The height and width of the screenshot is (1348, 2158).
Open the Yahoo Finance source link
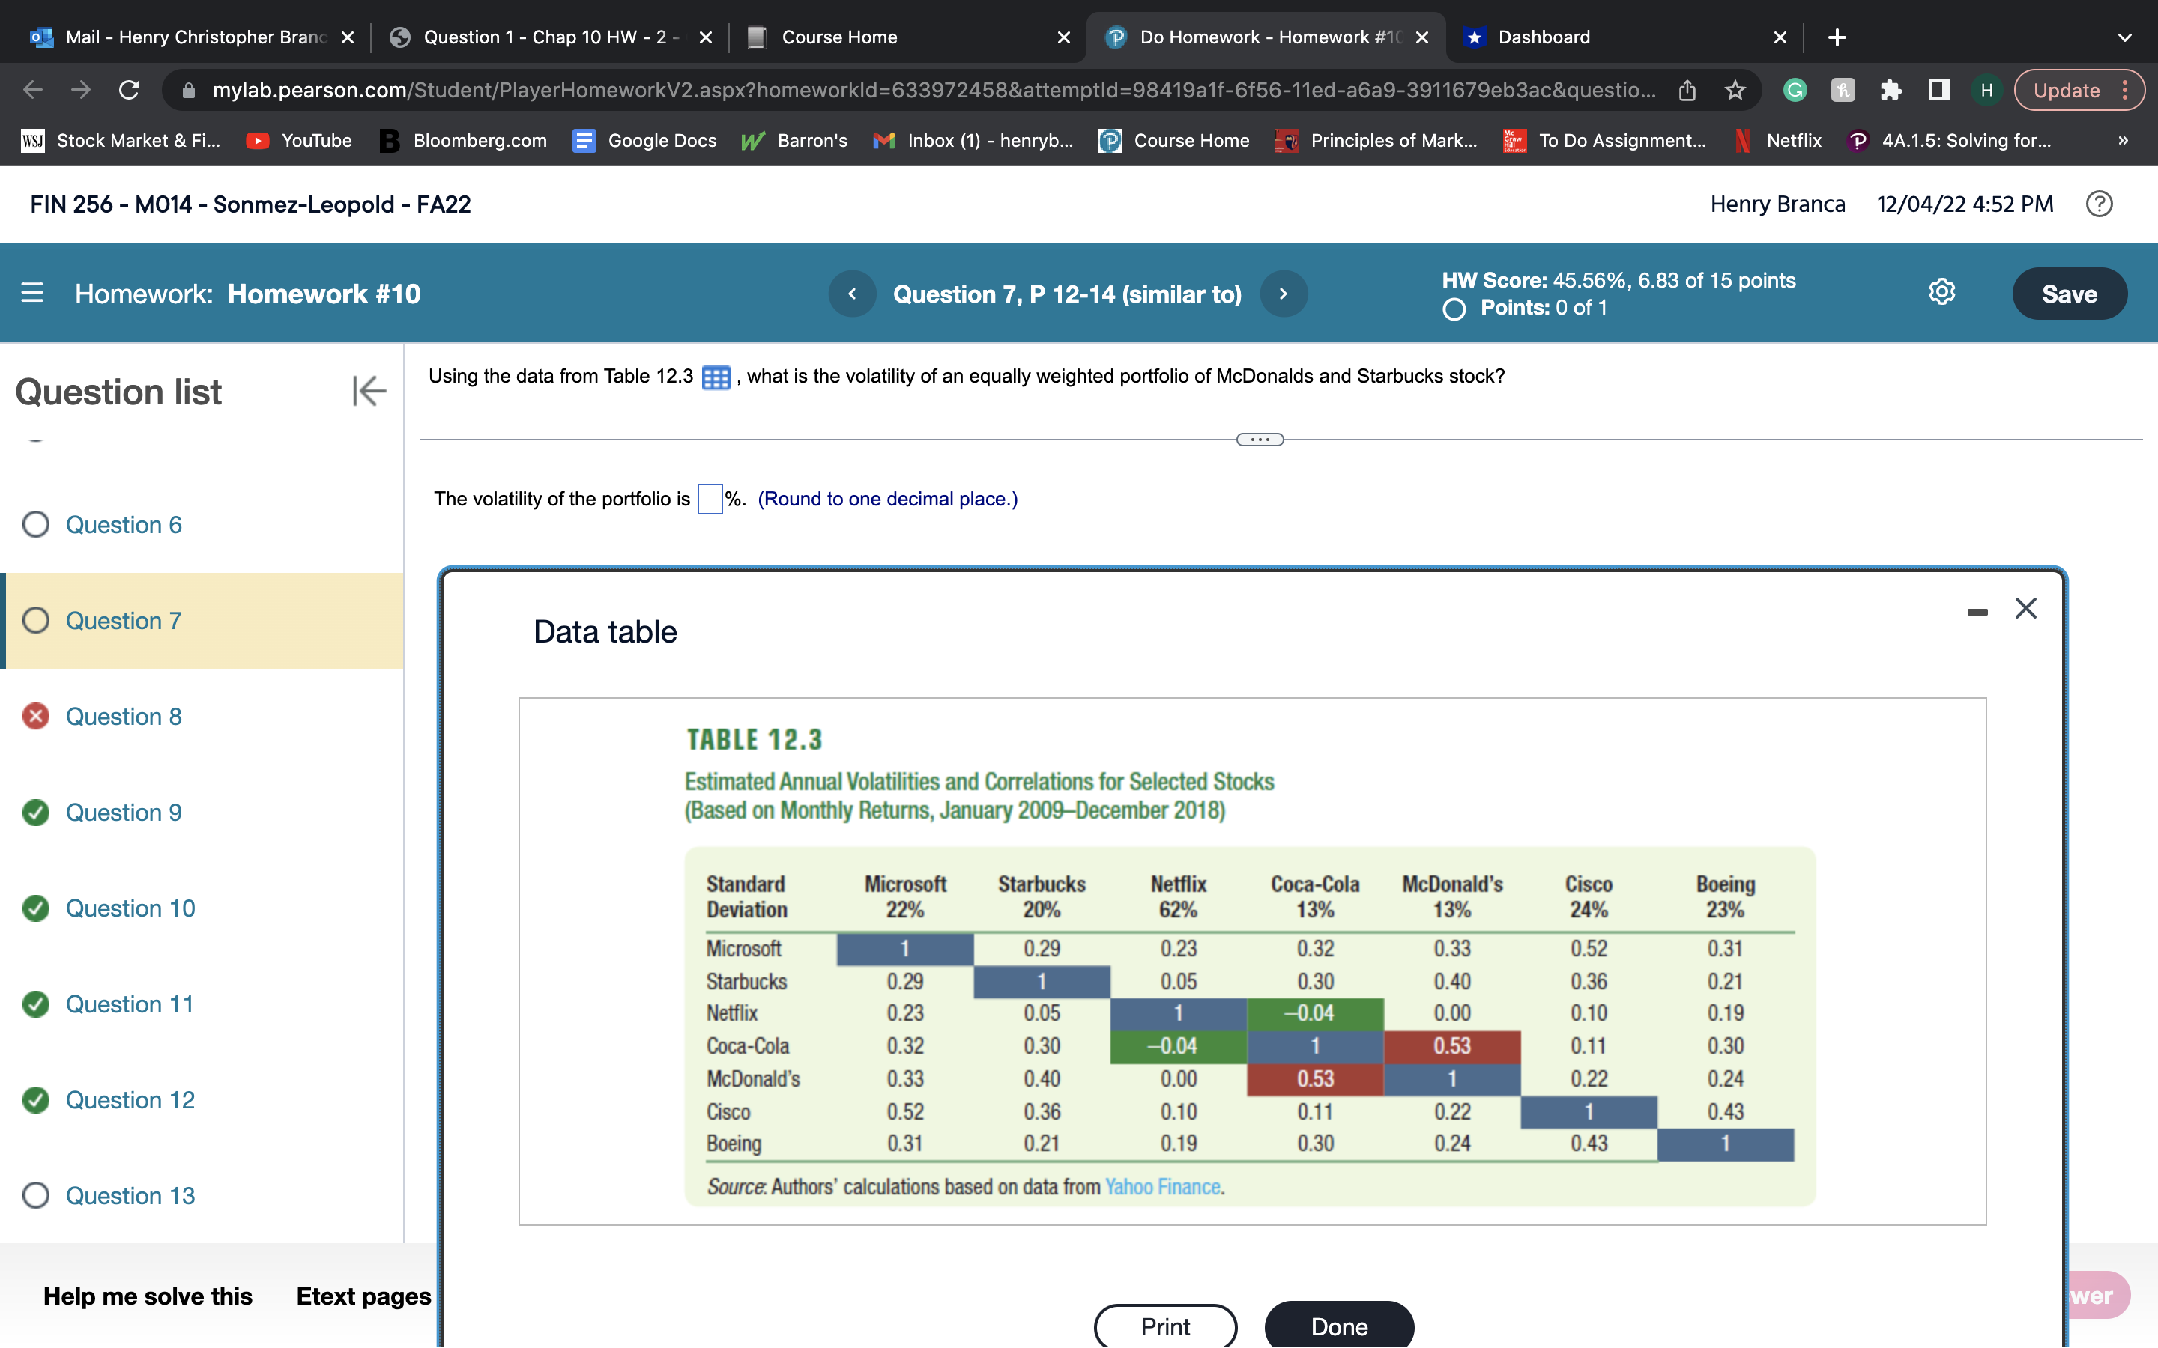1162,1187
